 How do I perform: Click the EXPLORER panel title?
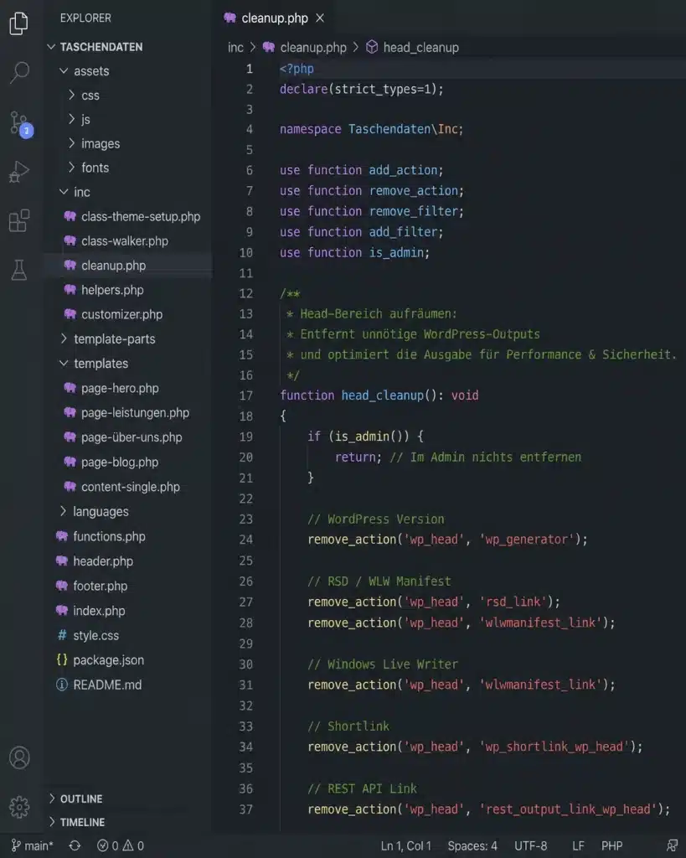click(85, 18)
